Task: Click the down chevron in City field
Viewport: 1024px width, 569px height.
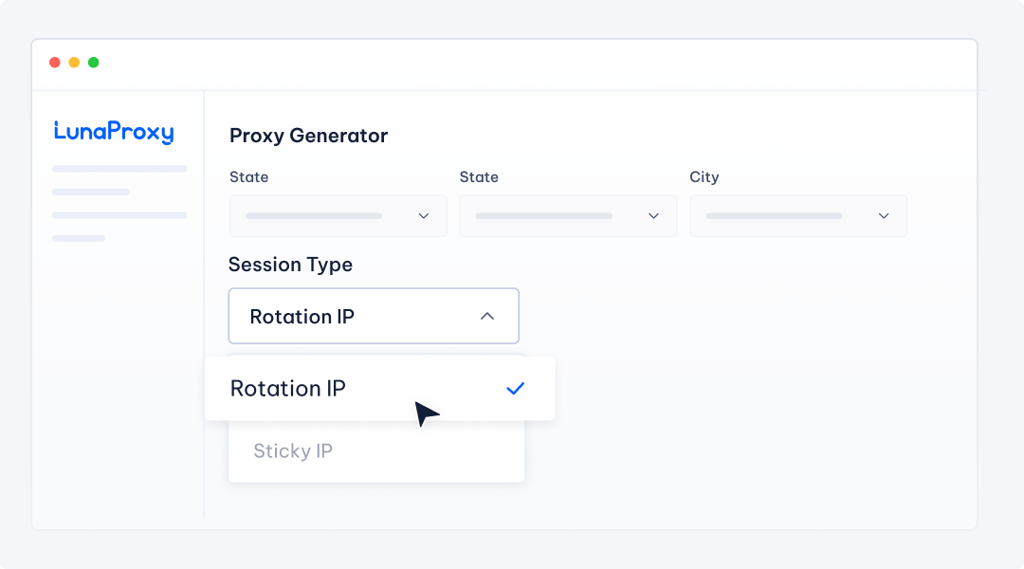Action: point(884,216)
